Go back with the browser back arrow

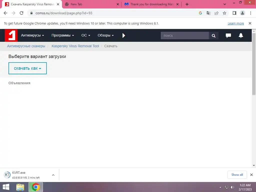click(5, 13)
